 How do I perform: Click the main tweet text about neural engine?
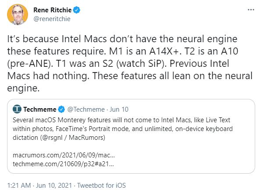click(130, 63)
